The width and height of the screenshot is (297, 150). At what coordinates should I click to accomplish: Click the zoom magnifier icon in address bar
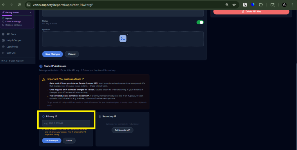(227, 5)
